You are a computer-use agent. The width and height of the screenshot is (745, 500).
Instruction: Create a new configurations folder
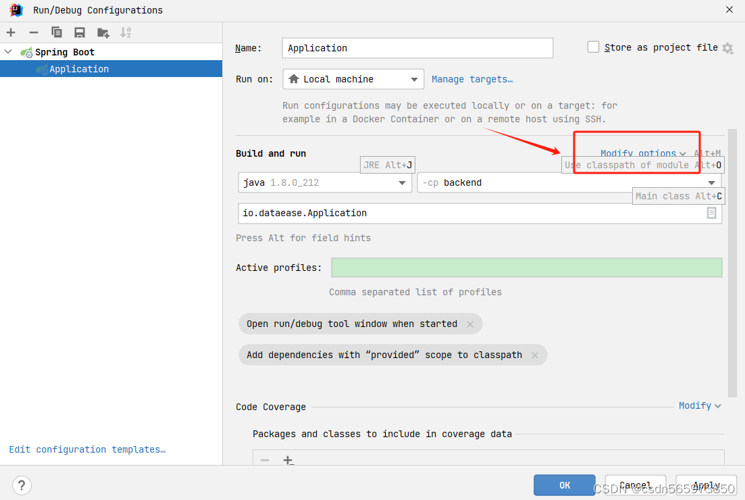coord(103,32)
